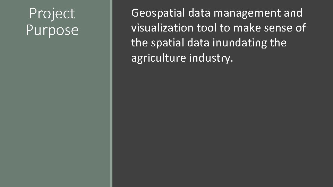Viewport: 333px width, 187px height.
Task: Click the word "make" in the second line
Action: coord(247,28)
